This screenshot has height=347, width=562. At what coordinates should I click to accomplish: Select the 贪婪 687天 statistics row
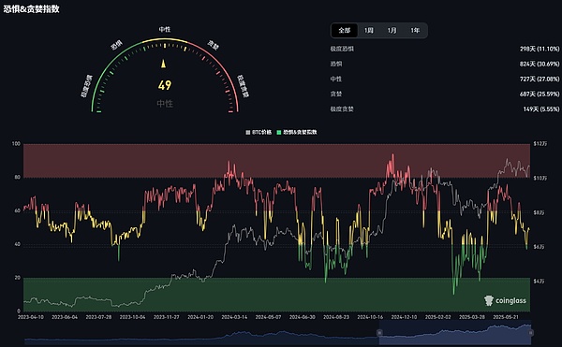[444, 94]
